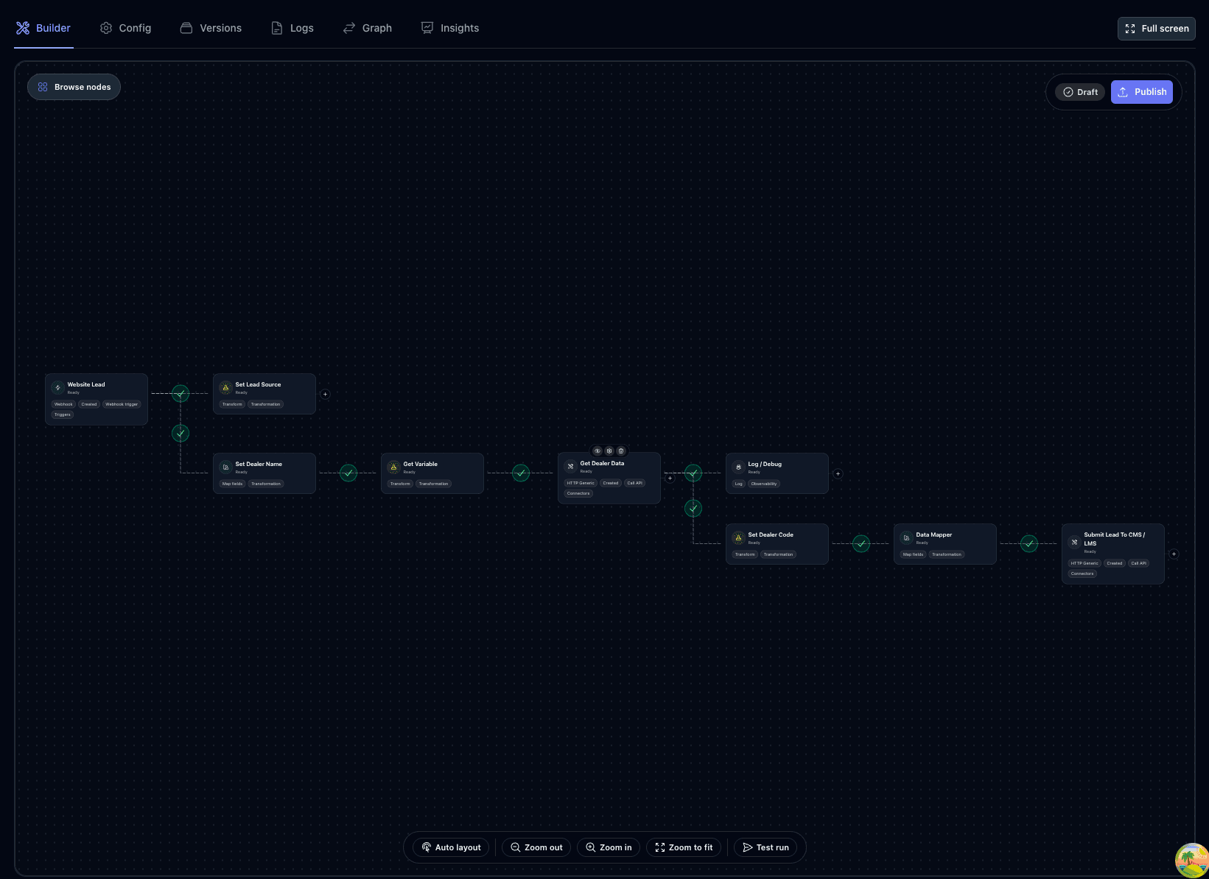Open the Versions tab

point(211,28)
